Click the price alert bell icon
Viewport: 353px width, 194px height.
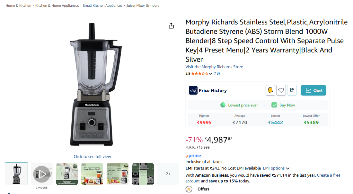[270, 90]
